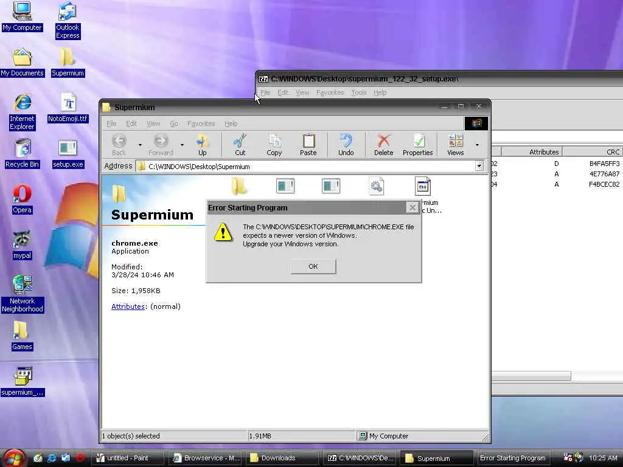
Task: Select the My Documents desktop icon
Action: point(22,63)
